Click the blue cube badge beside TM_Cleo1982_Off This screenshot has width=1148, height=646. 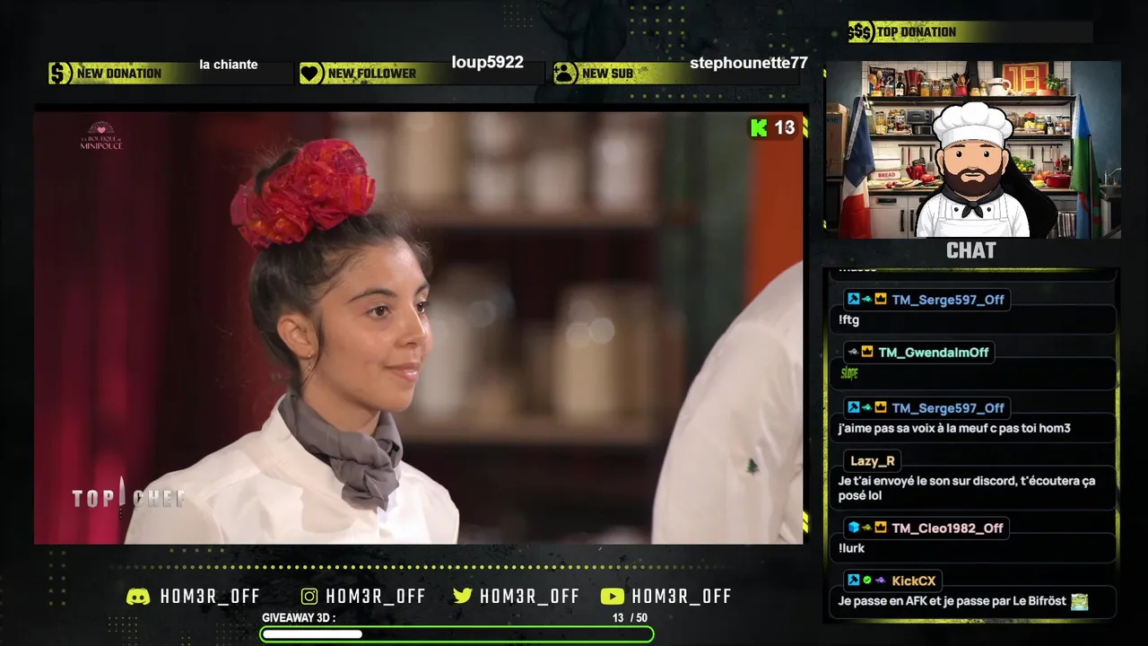coord(854,528)
